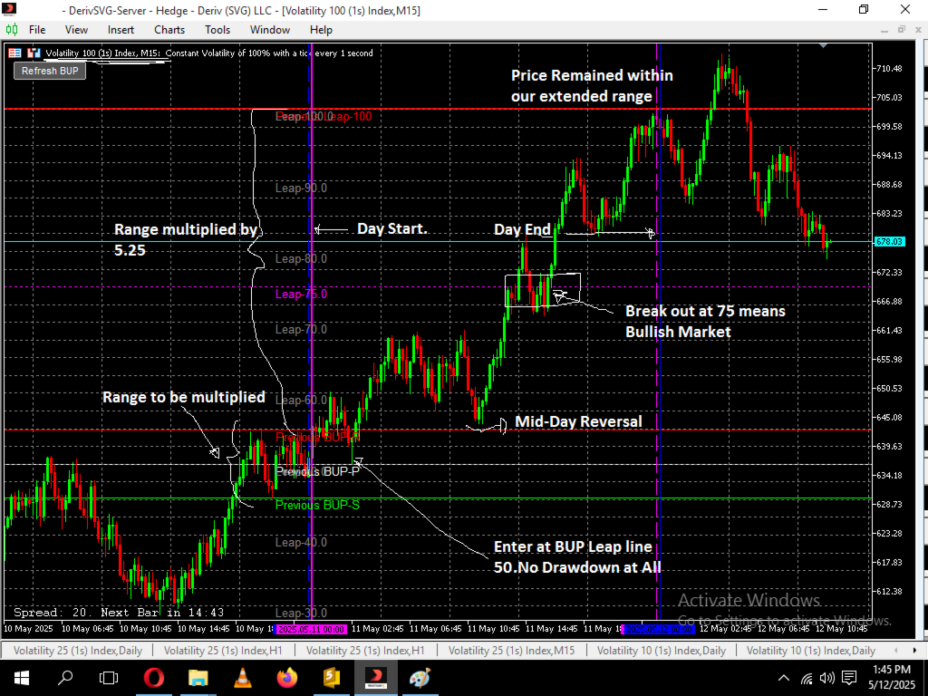The image size is (928, 696).
Task: Select the green Previous BUP-S label
Action: [317, 505]
